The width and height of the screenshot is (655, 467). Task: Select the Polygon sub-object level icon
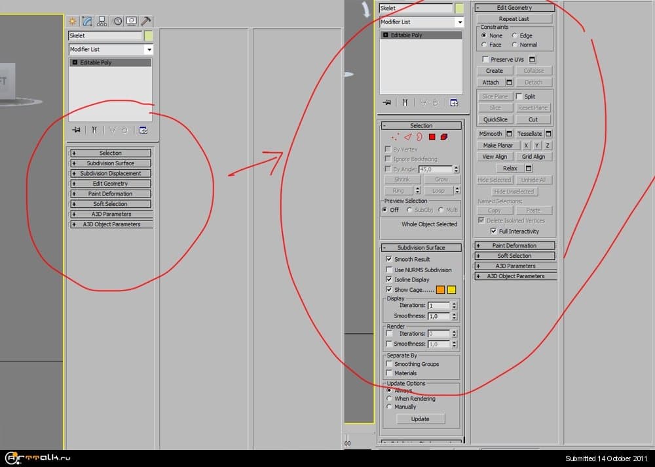click(x=432, y=137)
